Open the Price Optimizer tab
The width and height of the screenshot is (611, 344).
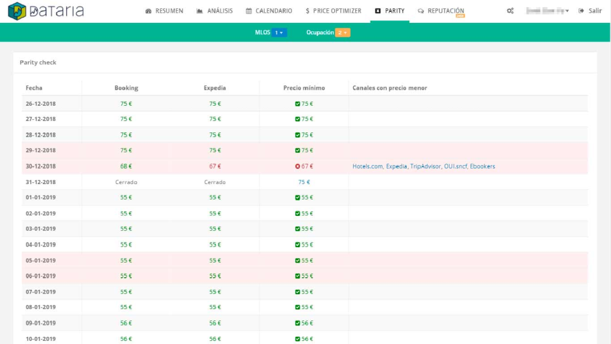pyautogui.click(x=334, y=11)
